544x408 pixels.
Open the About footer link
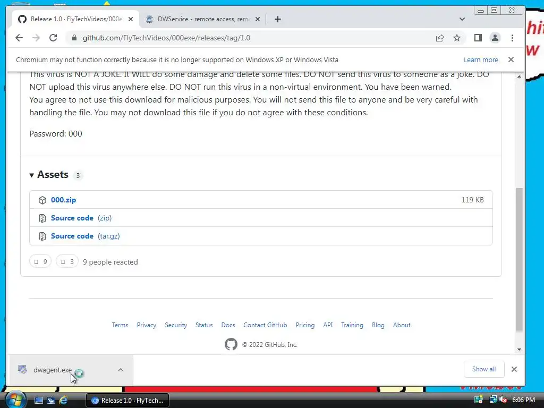[402, 325]
